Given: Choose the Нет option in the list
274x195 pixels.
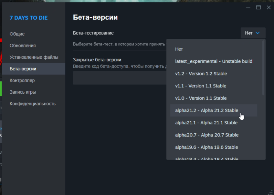Looking at the screenshot, I should pyautogui.click(x=214, y=49).
